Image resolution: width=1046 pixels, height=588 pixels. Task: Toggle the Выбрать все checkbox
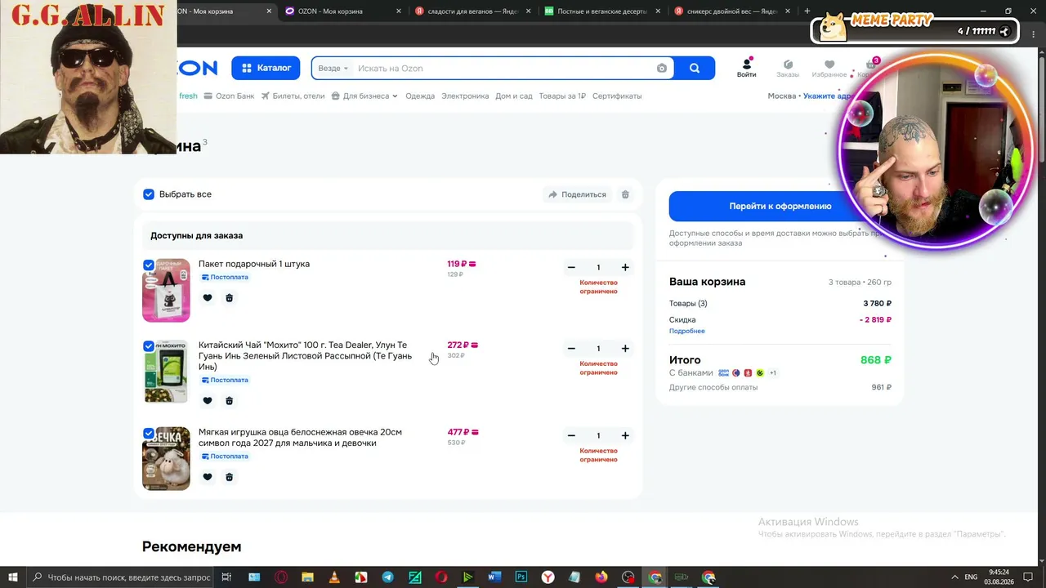(x=149, y=194)
